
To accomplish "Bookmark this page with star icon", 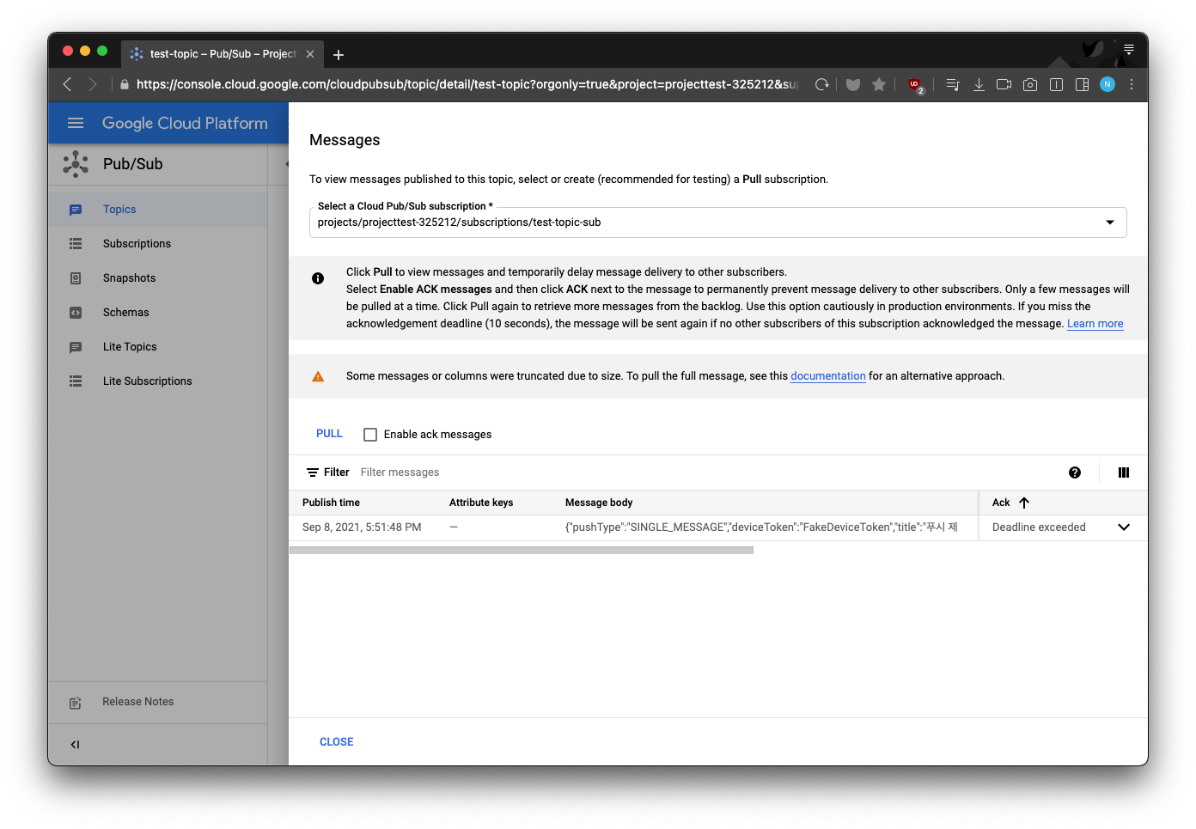I will 879,84.
